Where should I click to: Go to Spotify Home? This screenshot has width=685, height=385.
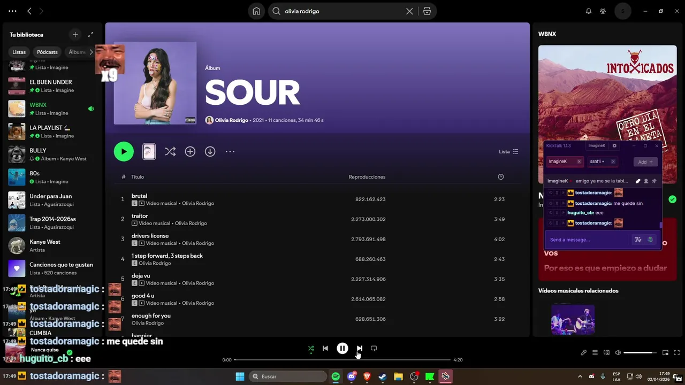point(256,11)
